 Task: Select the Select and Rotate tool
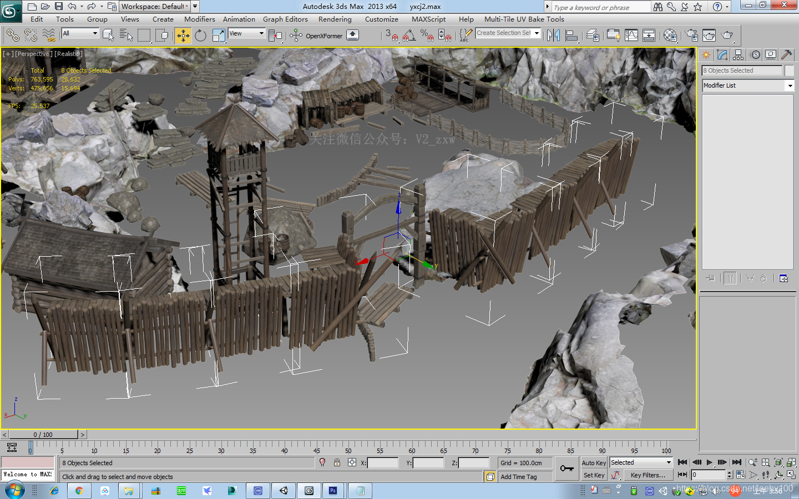200,36
